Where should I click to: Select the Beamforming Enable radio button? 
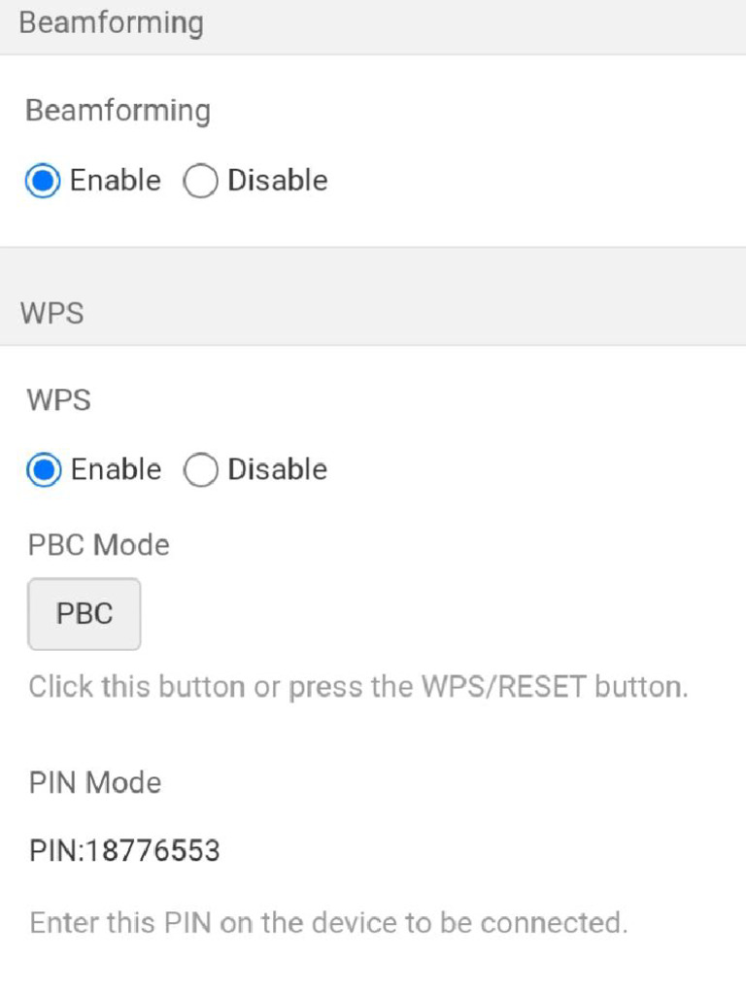(43, 182)
